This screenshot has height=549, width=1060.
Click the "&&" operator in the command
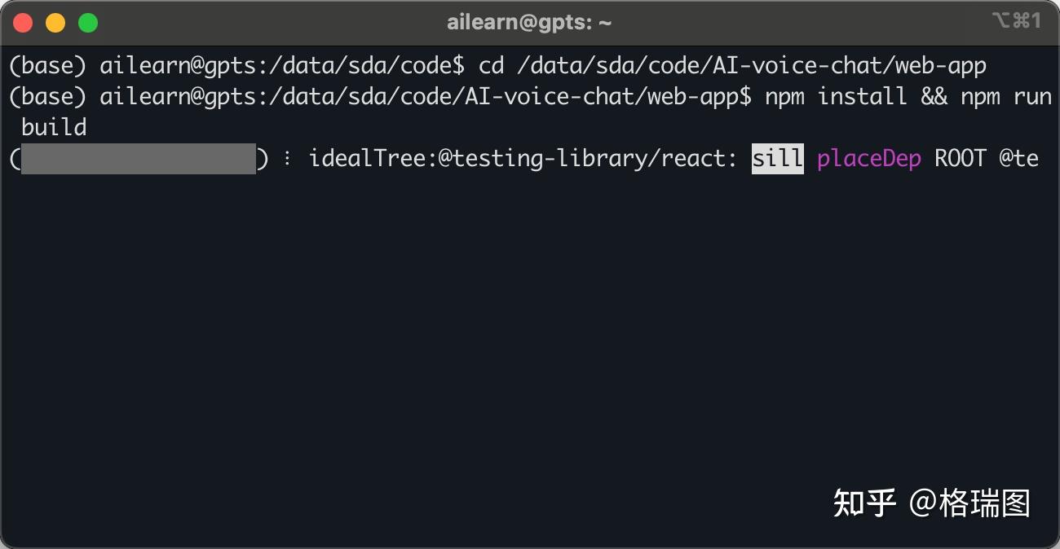coord(934,96)
